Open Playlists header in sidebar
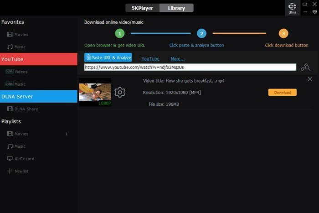The image size is (319, 213). click(11, 121)
